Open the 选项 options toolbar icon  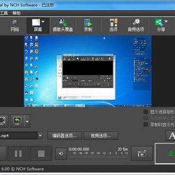pyautogui.click(x=113, y=25)
